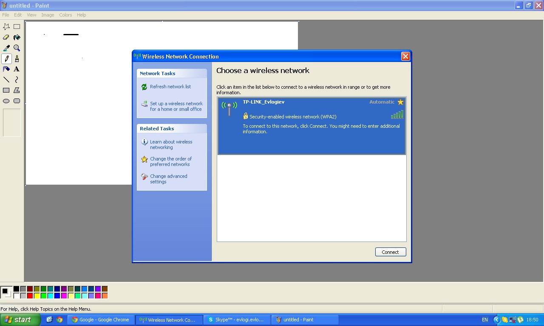Pick the bright red color swatch
544x326 pixels.
(x=30, y=296)
